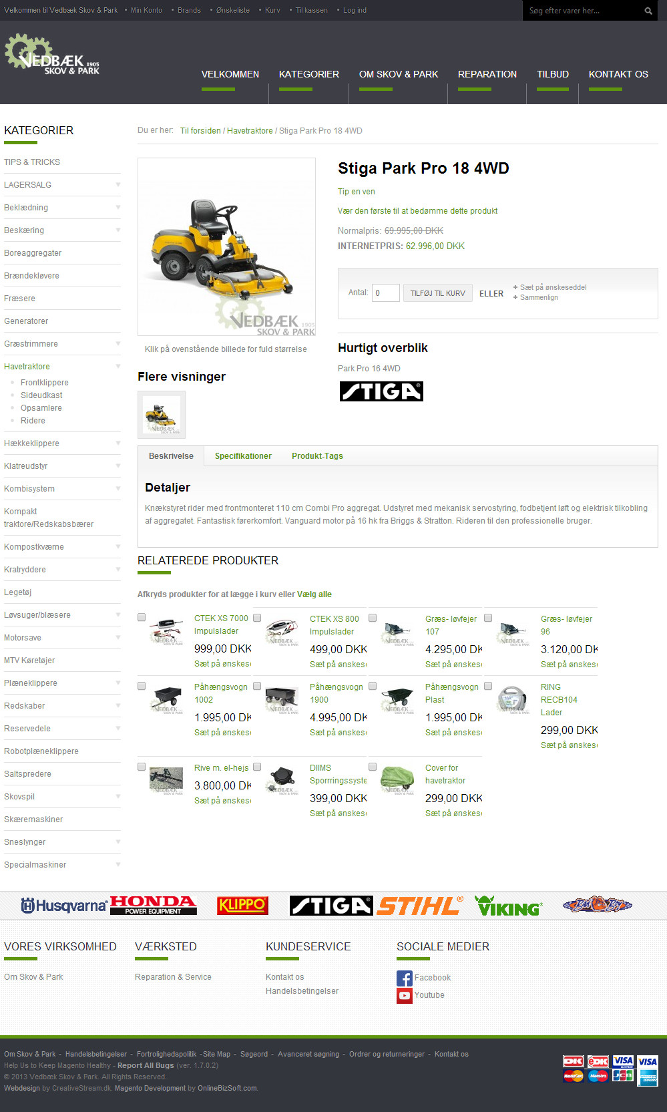Expand the LAGERSALG category arrow
The width and height of the screenshot is (667, 1112).
click(x=118, y=184)
